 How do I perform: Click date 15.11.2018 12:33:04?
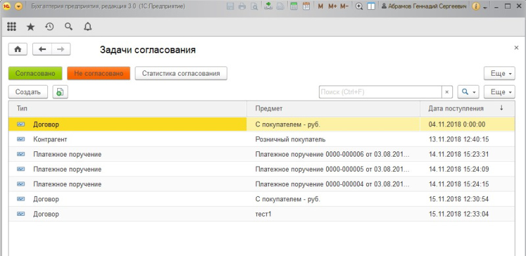tap(458, 214)
